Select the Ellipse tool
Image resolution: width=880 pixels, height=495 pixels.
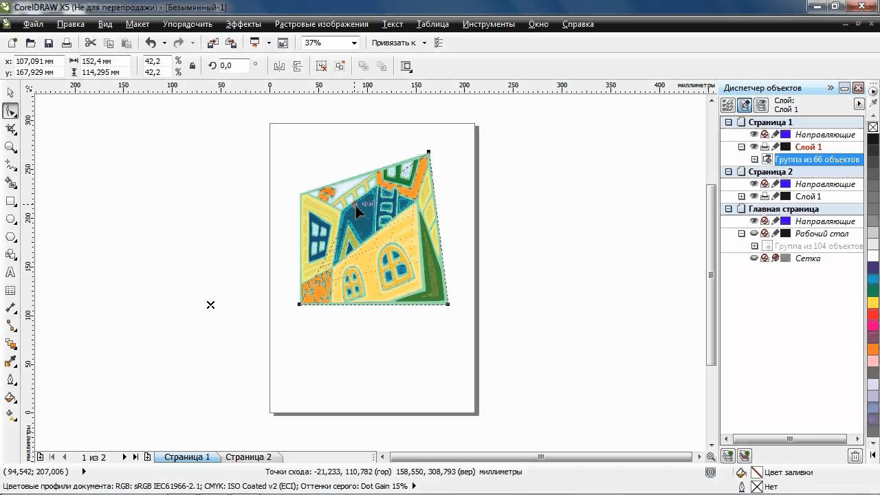tap(10, 219)
